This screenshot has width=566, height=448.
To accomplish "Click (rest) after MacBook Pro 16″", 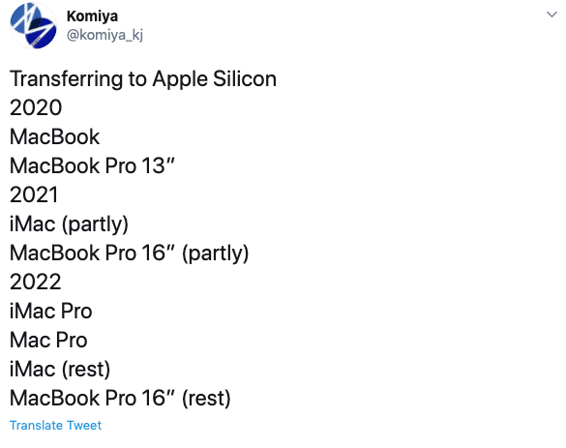I will point(206,399).
